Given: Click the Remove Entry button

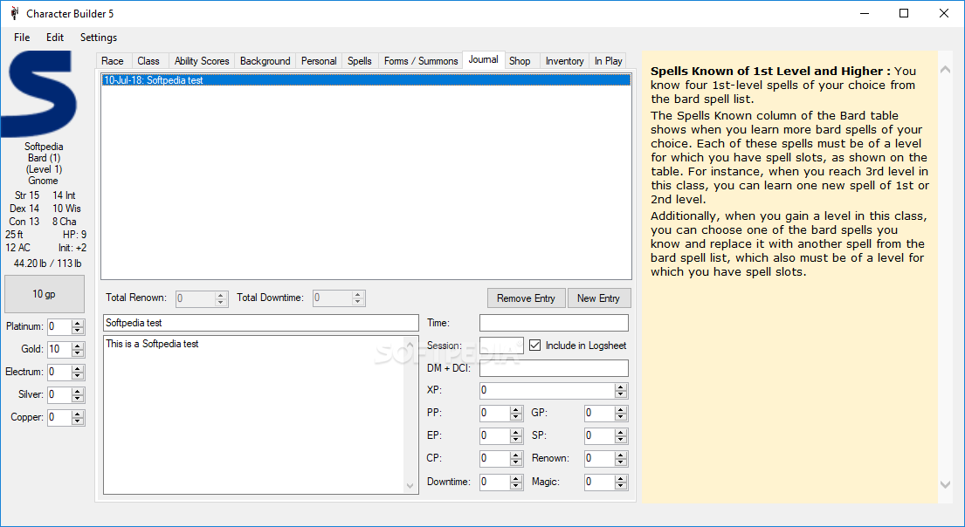Looking at the screenshot, I should (x=527, y=298).
